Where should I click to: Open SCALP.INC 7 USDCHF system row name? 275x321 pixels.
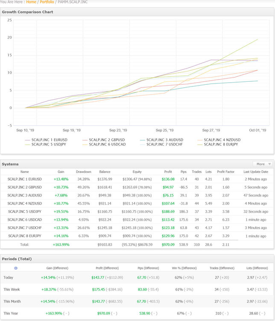[25, 228]
